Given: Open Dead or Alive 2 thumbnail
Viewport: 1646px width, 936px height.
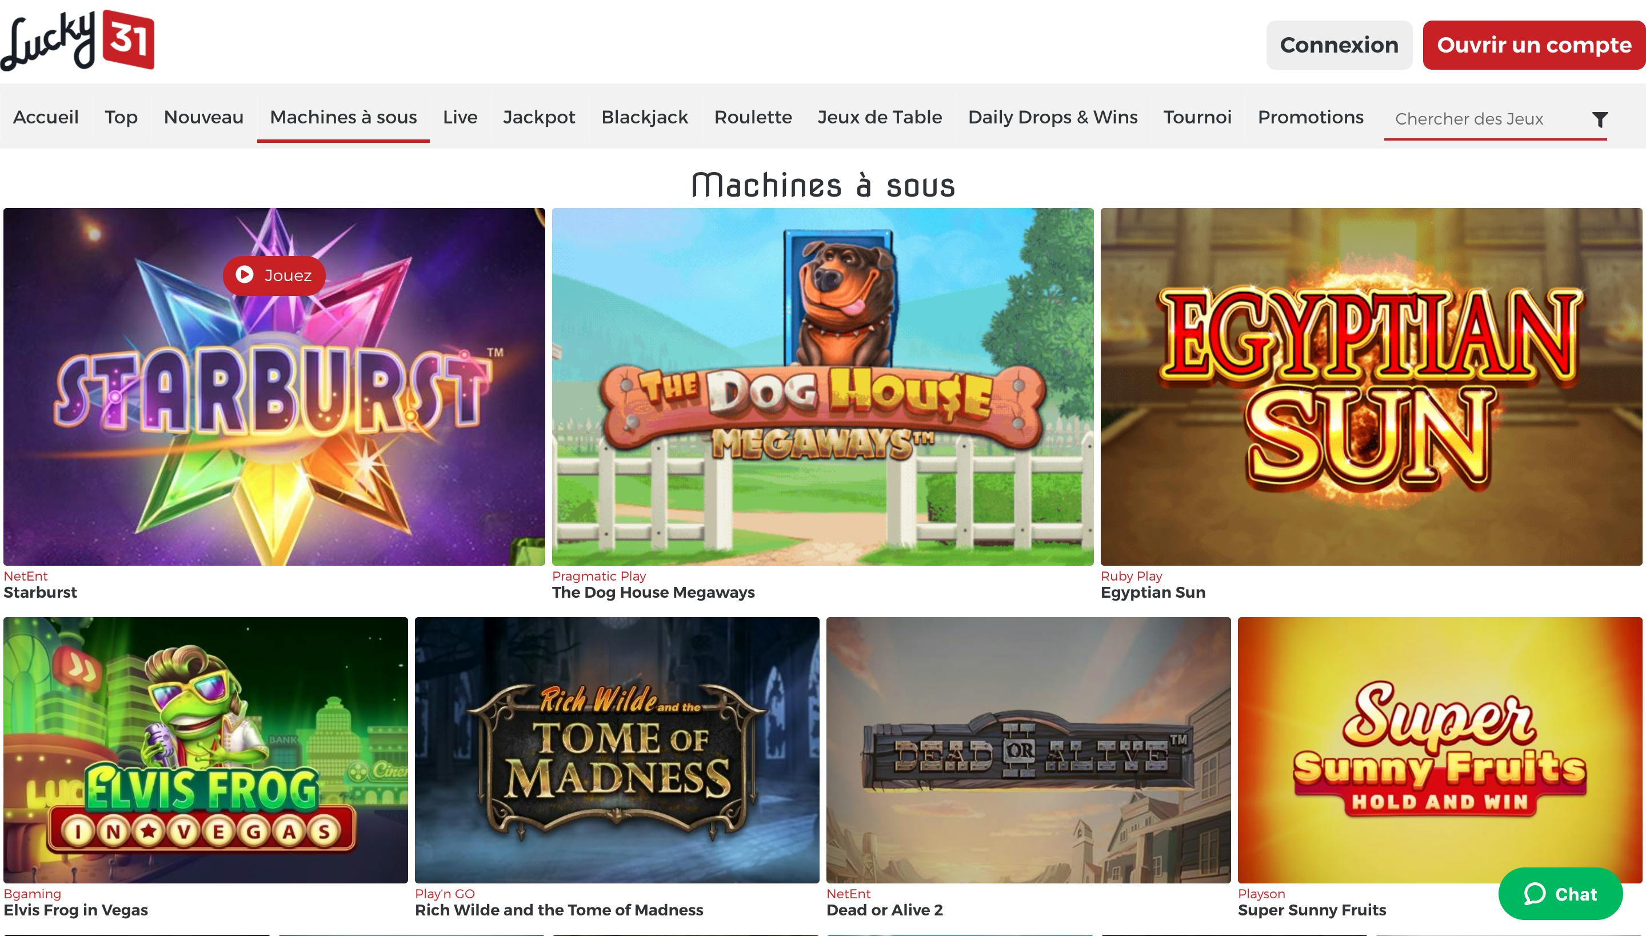Looking at the screenshot, I should (x=1029, y=750).
